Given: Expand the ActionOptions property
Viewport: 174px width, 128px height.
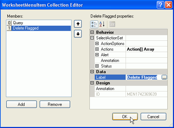Looking at the screenshot, I should (97, 44).
